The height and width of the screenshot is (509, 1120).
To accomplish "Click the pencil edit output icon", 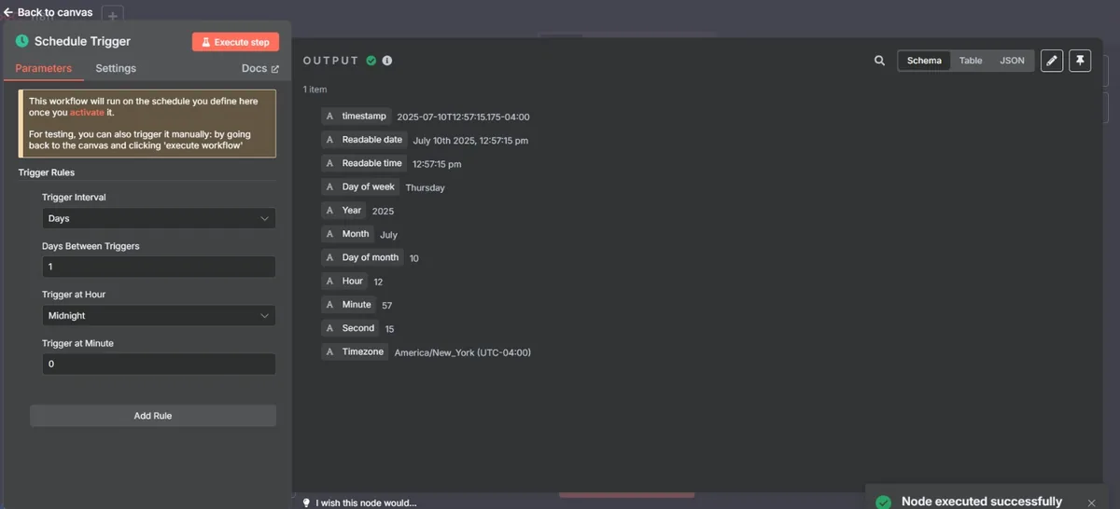I will (1052, 61).
